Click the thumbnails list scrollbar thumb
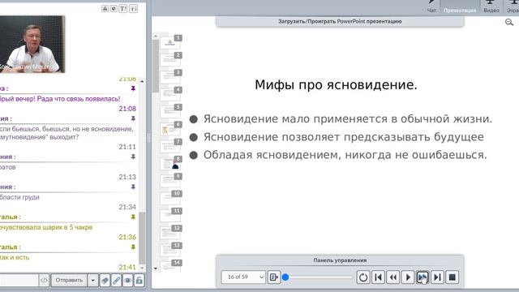The height and width of the screenshot is (292, 519). coord(156,67)
